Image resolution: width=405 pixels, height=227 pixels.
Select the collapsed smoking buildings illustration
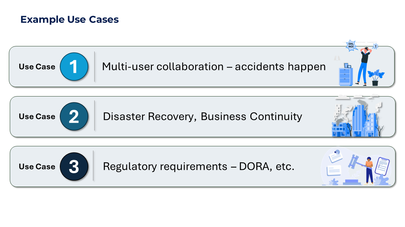[358, 115]
